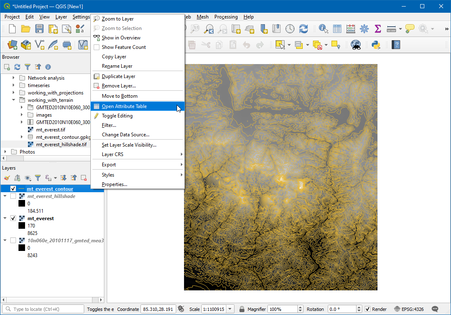Viewport: 451px width, 315px height.
Task: Click the Statistical Summary sigma icon
Action: tap(378, 29)
